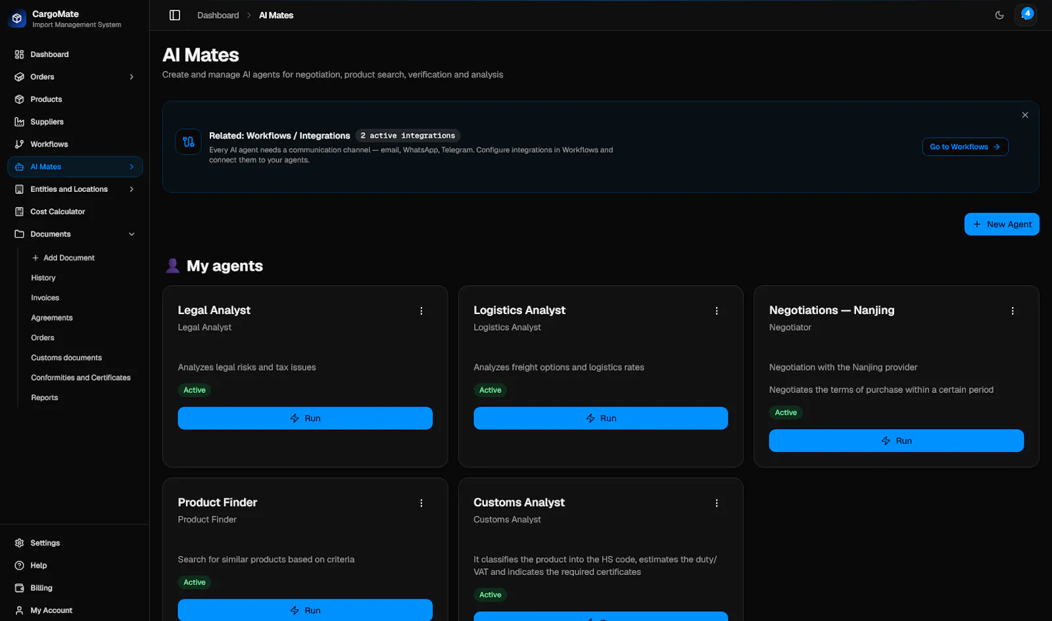Viewport: 1052px width, 621px height.
Task: Open Legal Analyst options menu
Action: coord(421,311)
